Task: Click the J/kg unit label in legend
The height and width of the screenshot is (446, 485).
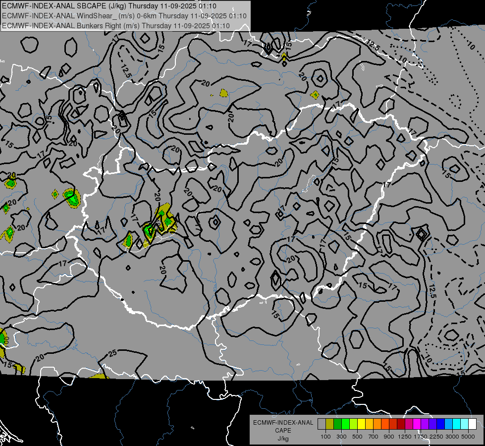Action: (283, 439)
